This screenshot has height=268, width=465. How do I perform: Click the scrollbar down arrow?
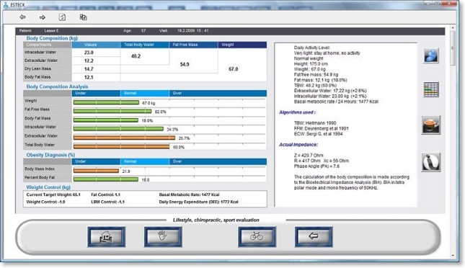click(453, 255)
